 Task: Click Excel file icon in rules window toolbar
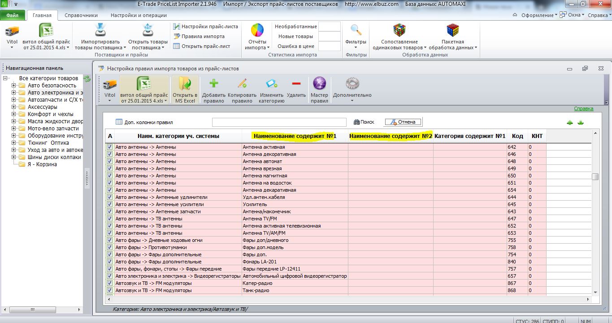click(x=143, y=84)
